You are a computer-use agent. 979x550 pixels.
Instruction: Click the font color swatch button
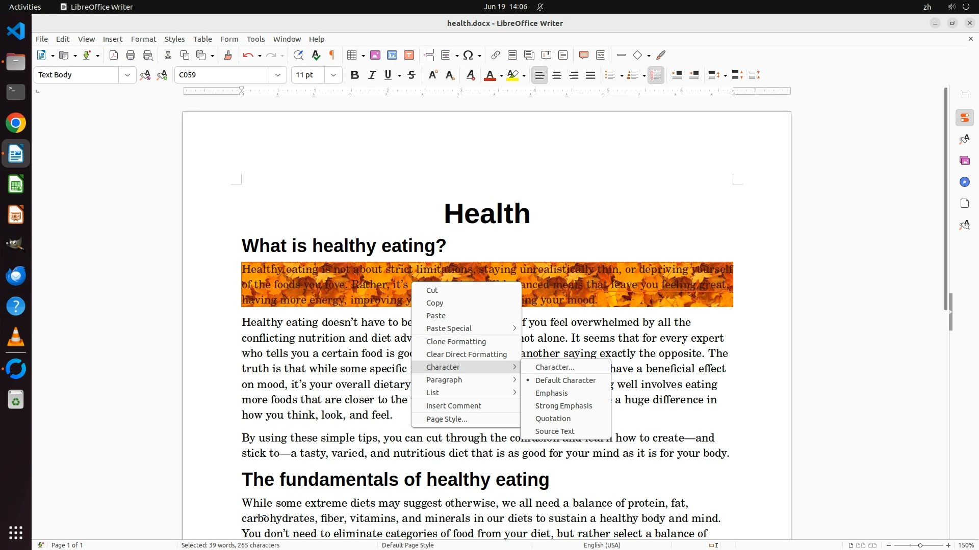point(489,75)
